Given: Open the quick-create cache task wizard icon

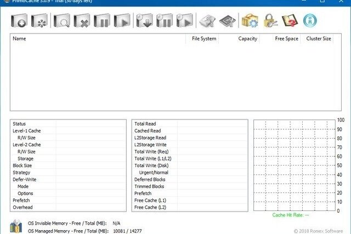Looking at the screenshot, I should [39, 21].
